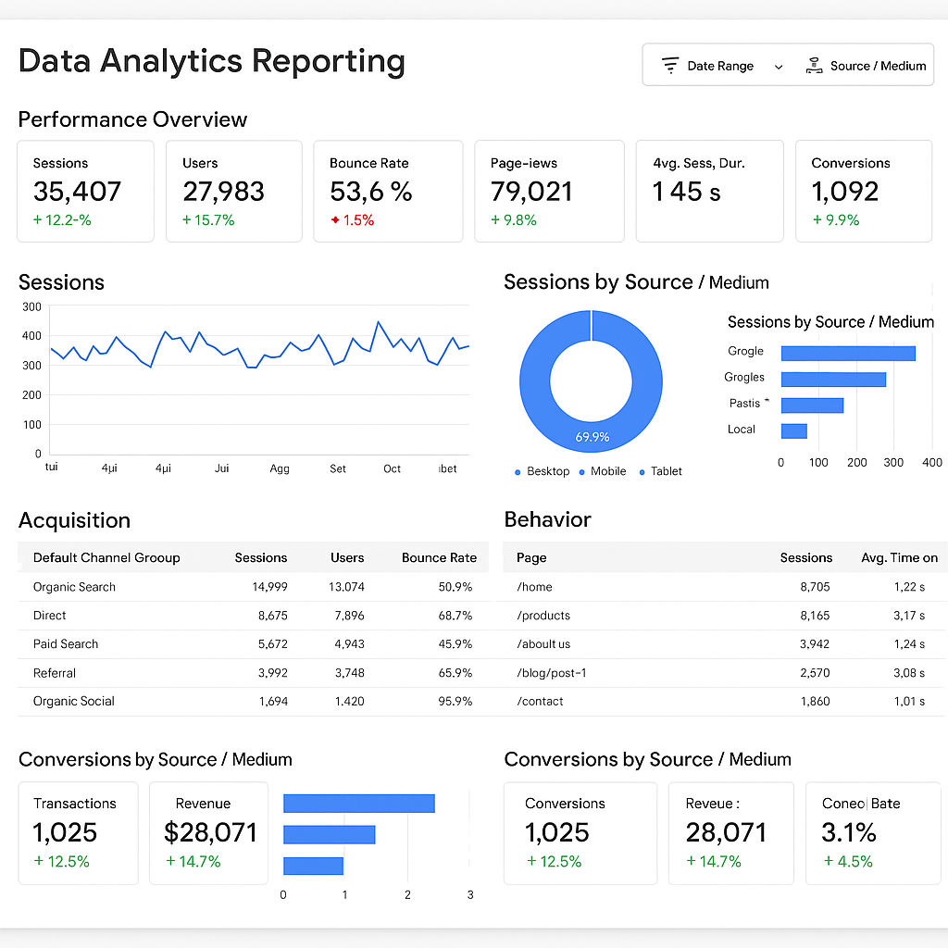Open the Reveue : 28,071 scorecard

click(731, 833)
